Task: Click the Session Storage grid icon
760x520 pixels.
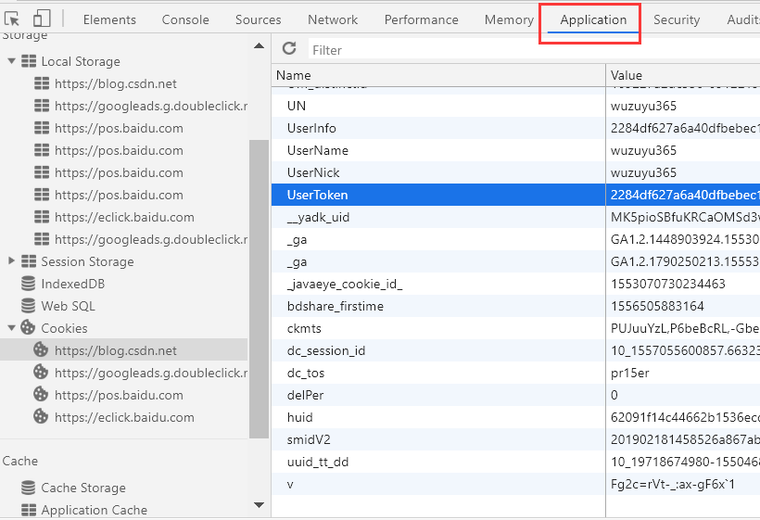Action: 29,261
